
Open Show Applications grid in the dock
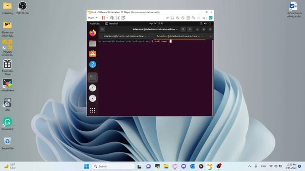(92, 110)
